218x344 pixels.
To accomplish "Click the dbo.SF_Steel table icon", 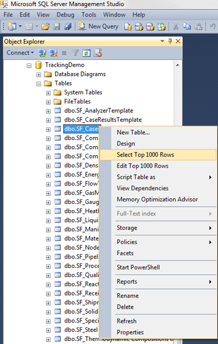I will [x=57, y=330].
